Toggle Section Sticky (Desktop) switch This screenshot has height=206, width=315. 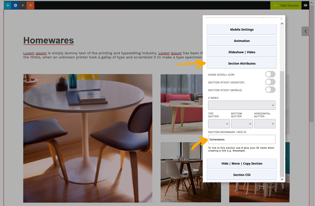tap(270, 82)
